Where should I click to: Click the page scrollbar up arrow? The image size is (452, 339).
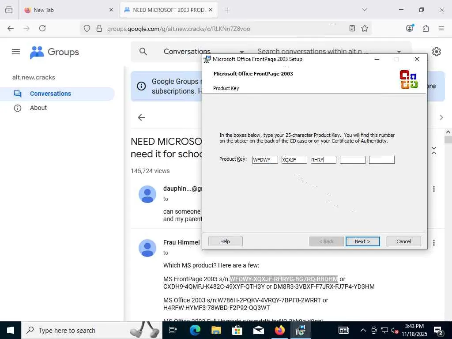point(448,132)
